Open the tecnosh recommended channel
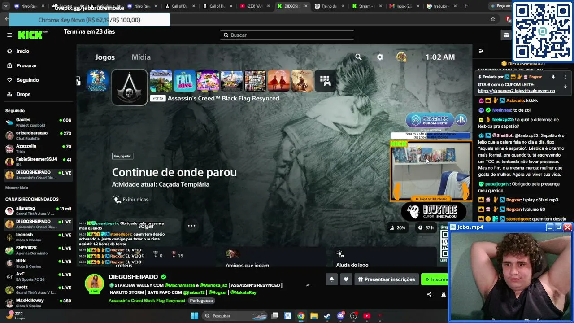The width and height of the screenshot is (574, 323). [x=38, y=237]
